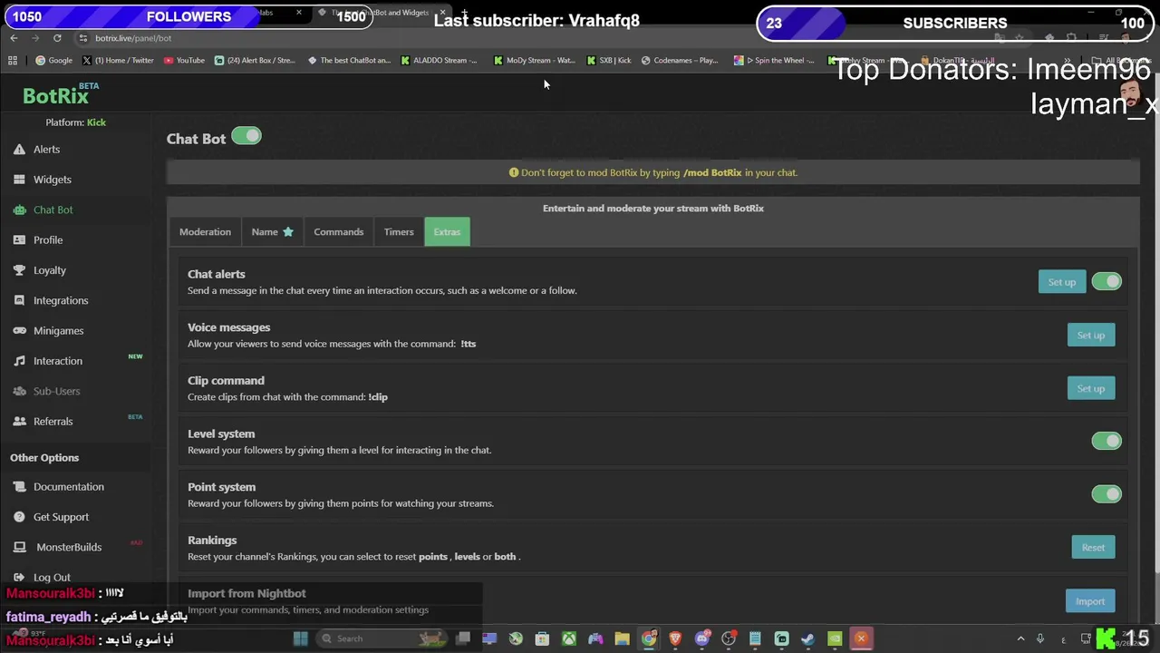Open the Alert Box bookmark
The width and height of the screenshot is (1160, 653).
[255, 61]
